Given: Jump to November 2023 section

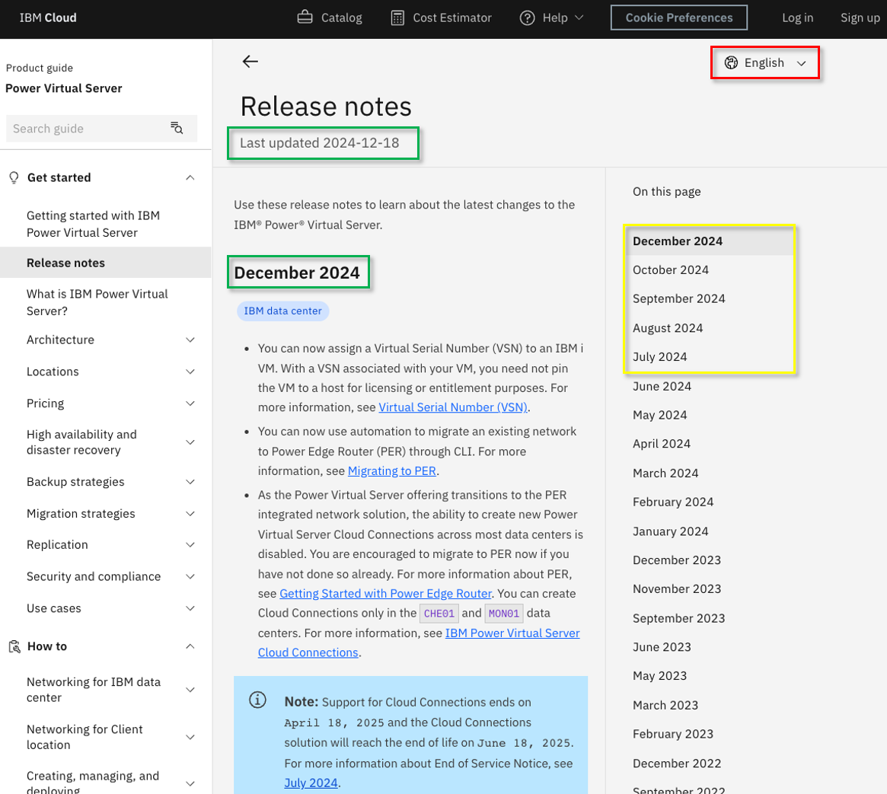Looking at the screenshot, I should [x=677, y=589].
